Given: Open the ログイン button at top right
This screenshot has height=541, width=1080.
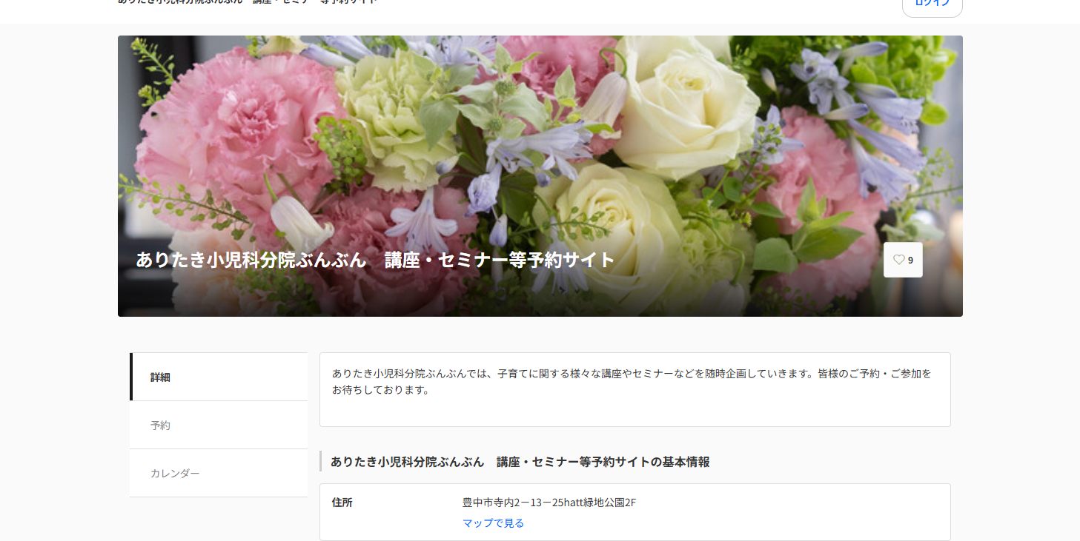Looking at the screenshot, I should (x=932, y=4).
